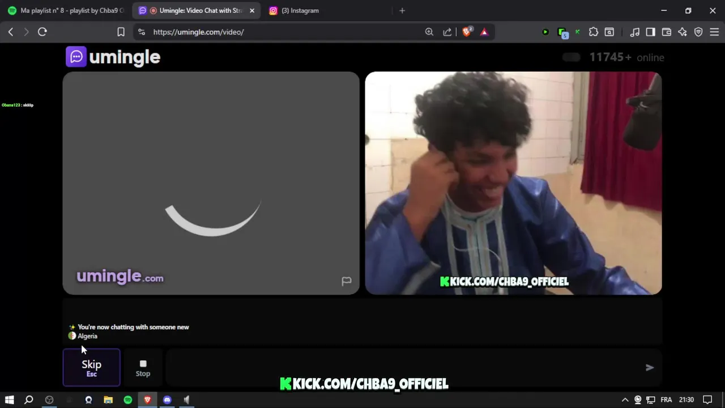
Task: Open the speaker app in taskbar
Action: 186,400
